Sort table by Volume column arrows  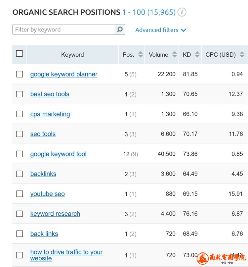175,55
